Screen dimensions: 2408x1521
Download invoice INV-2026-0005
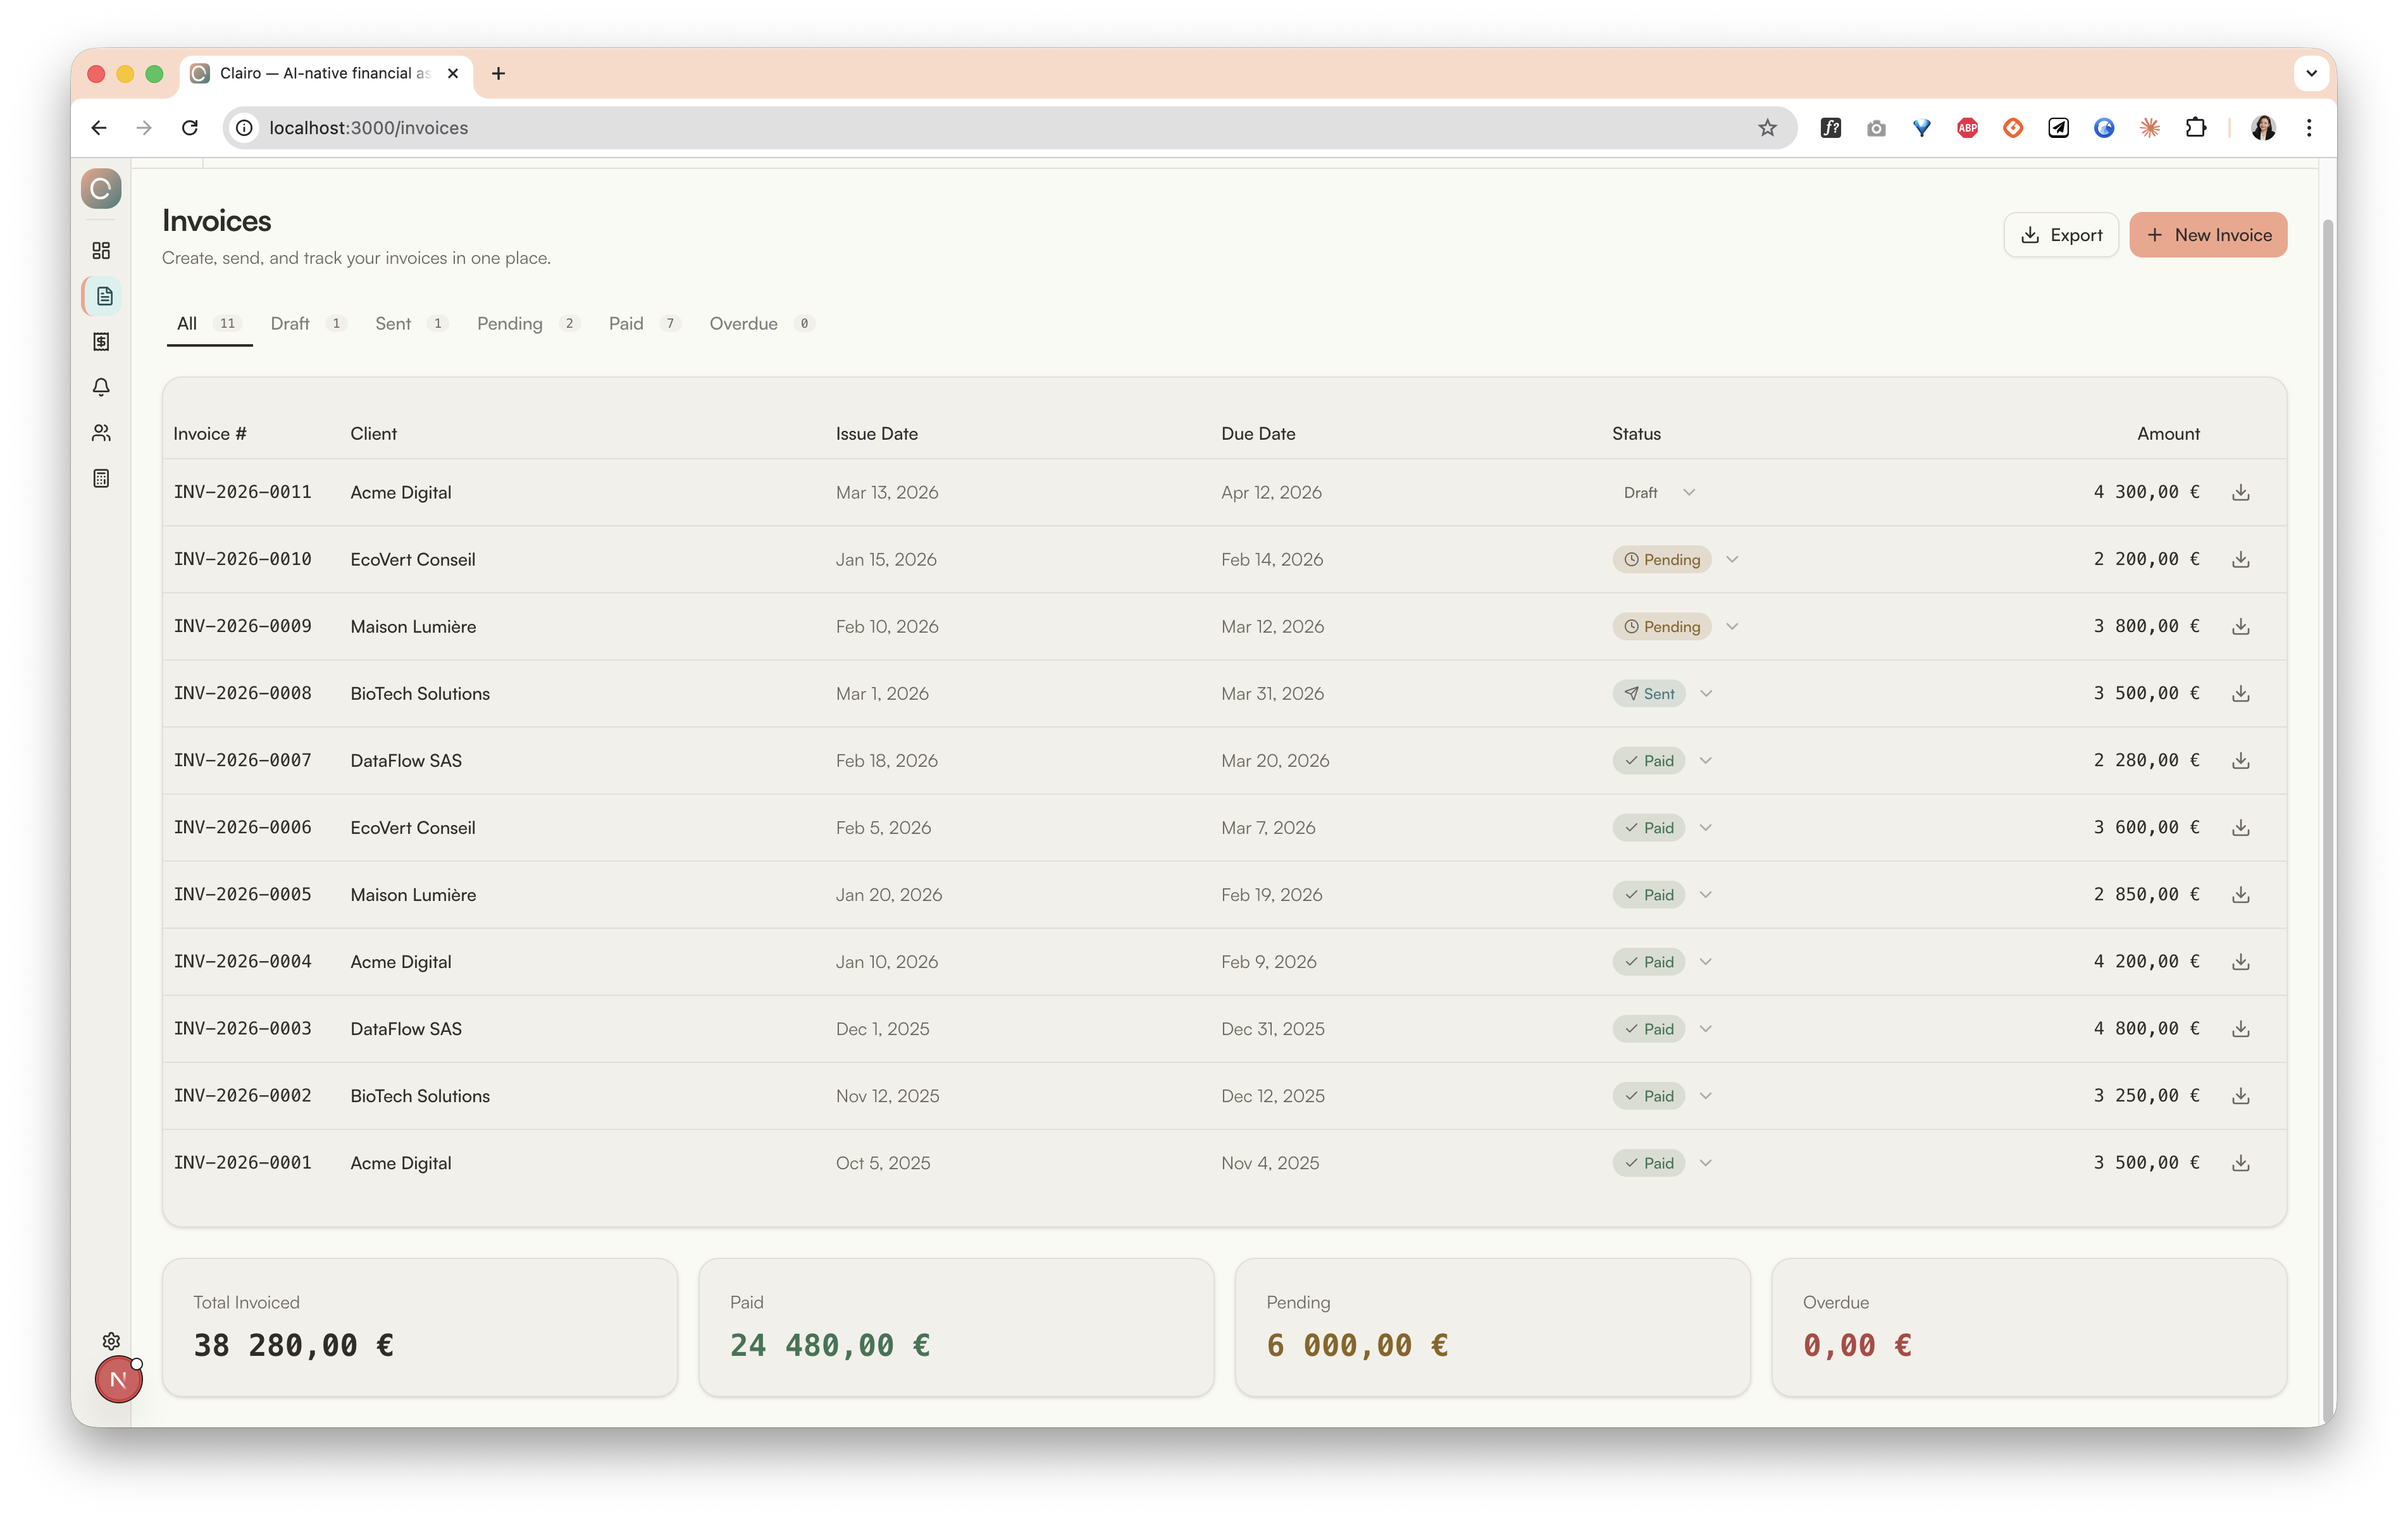point(2241,894)
